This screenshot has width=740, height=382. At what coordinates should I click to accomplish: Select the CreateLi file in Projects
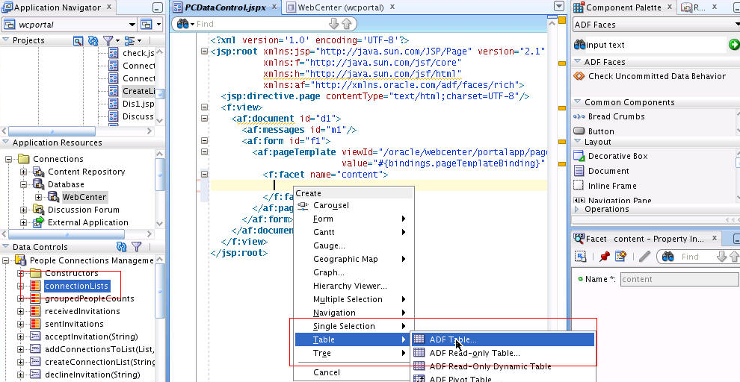tap(138, 91)
